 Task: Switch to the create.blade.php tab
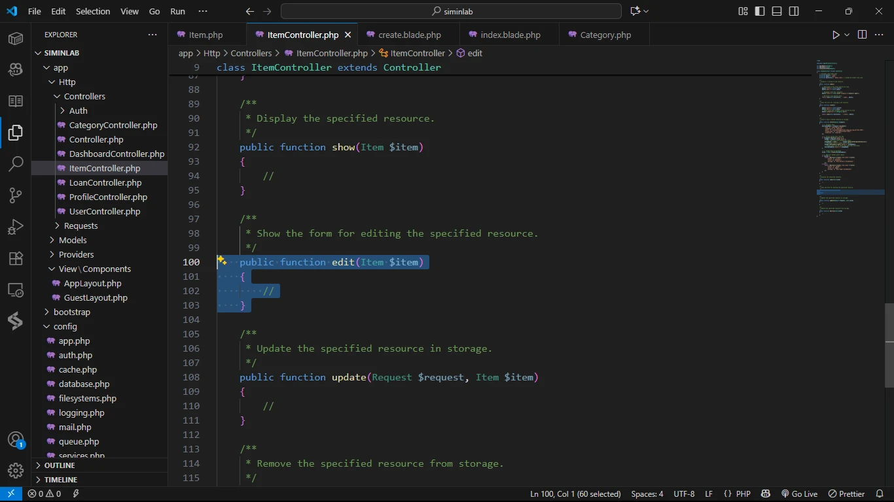(409, 35)
